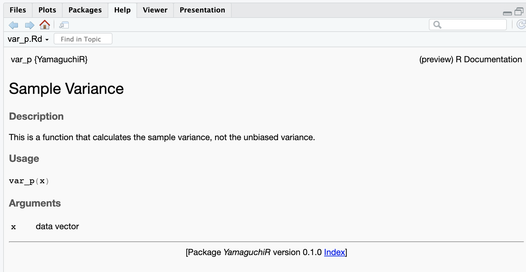Open the Presentation tab
Image resolution: width=526 pixels, height=272 pixels.
[x=202, y=10]
